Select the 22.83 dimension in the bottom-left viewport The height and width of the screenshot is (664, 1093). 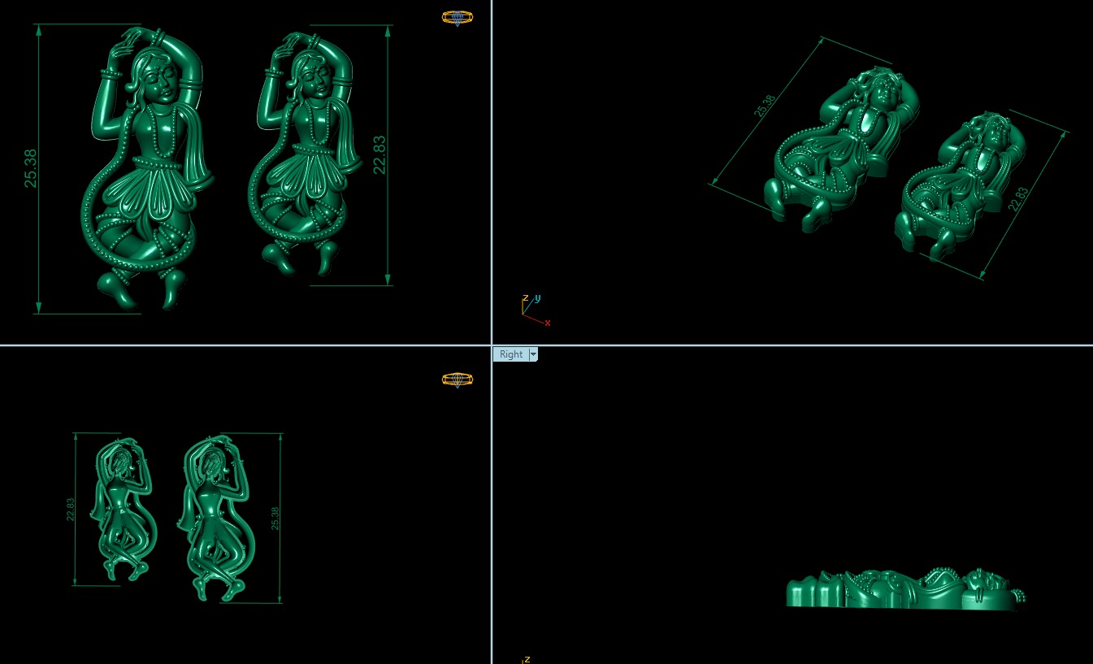[x=70, y=510]
